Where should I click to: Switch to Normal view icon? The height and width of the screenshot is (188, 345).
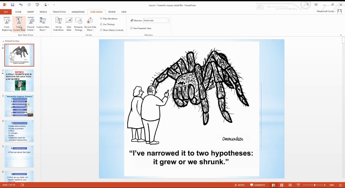tap(273, 185)
